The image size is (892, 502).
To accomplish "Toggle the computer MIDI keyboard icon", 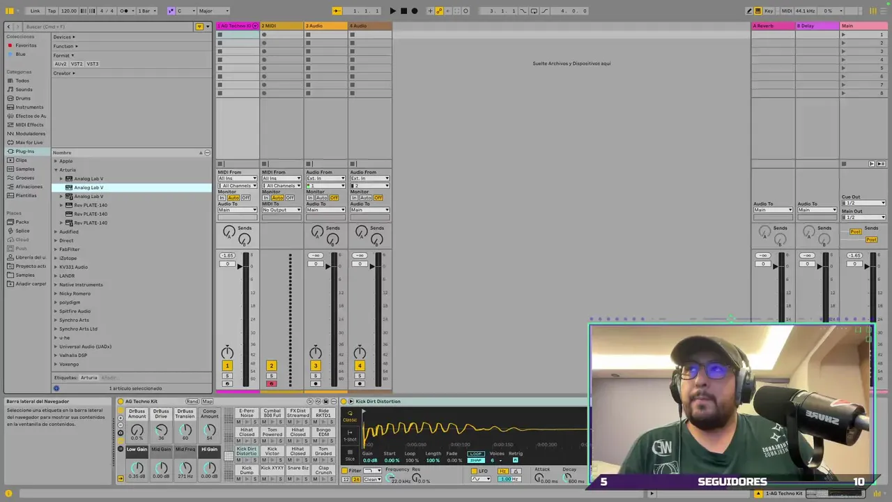I will [x=758, y=10].
